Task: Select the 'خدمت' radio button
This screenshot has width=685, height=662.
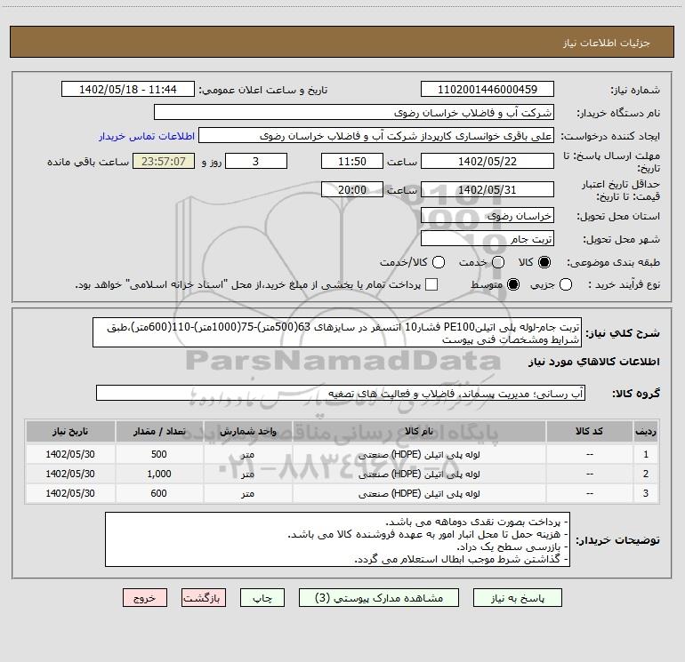Action: [498, 262]
